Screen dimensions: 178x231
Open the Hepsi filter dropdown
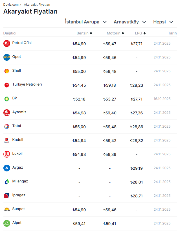tap(163, 22)
